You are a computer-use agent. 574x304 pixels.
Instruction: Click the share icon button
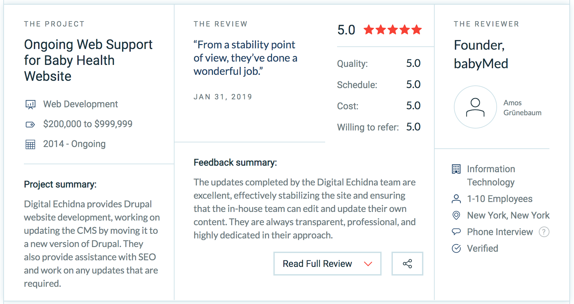coord(407,264)
